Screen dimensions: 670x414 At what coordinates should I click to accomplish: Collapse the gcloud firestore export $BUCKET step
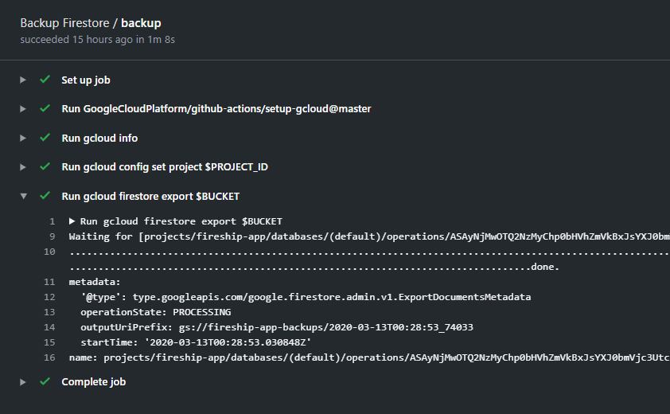[x=24, y=196]
